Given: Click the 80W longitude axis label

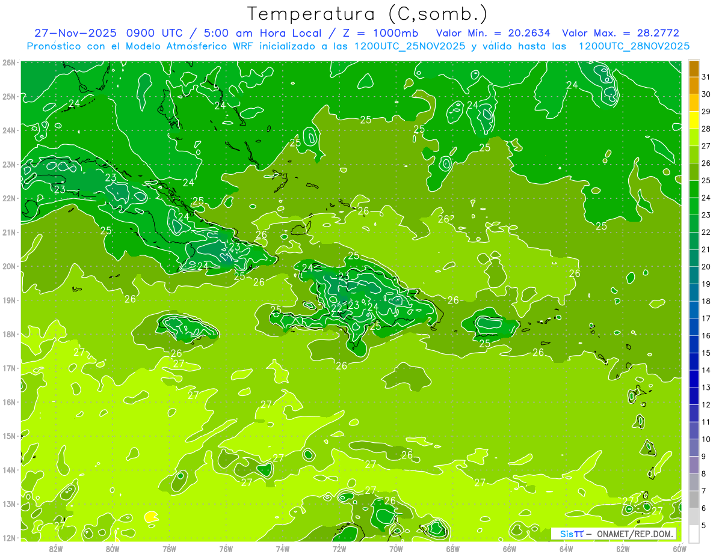Looking at the screenshot, I should 113,549.
